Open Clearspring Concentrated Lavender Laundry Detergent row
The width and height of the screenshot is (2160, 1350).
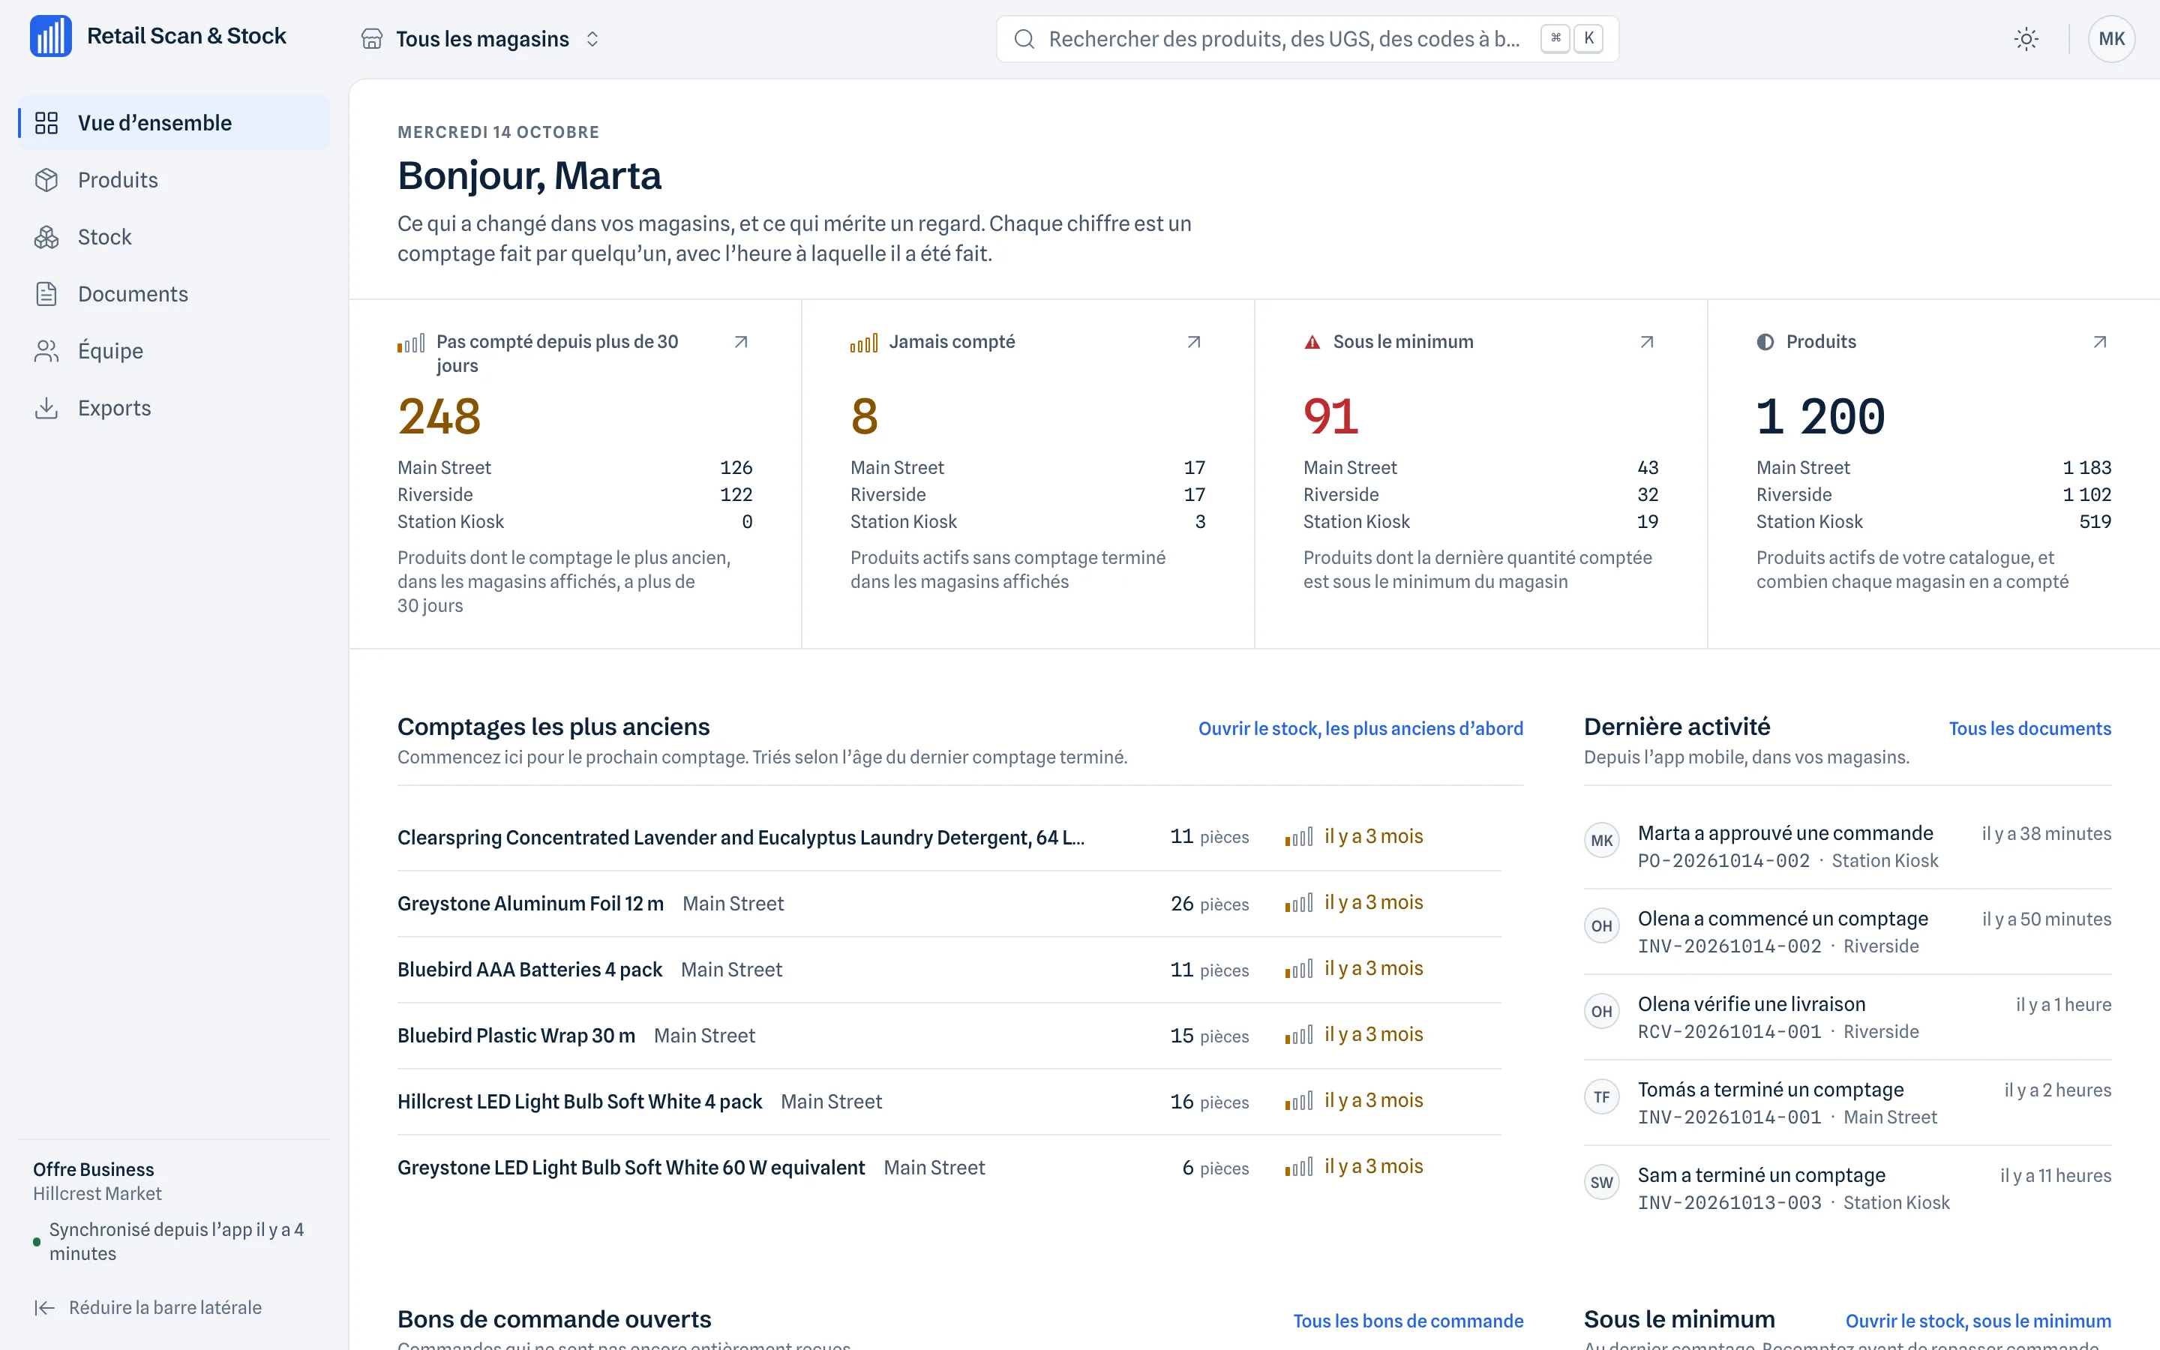(949, 838)
